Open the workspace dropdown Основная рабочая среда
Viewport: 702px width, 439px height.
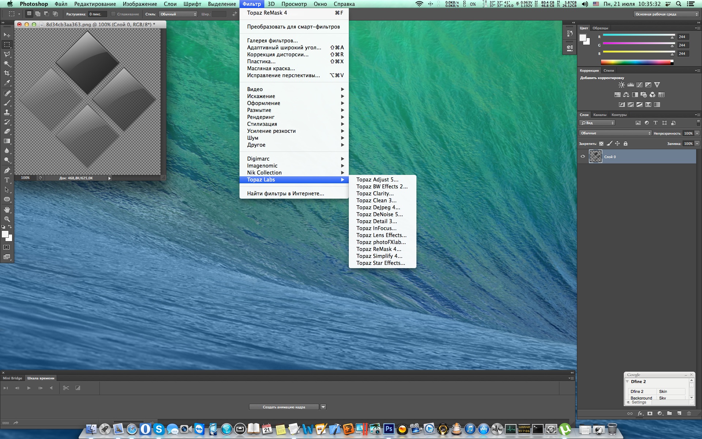tap(666, 14)
